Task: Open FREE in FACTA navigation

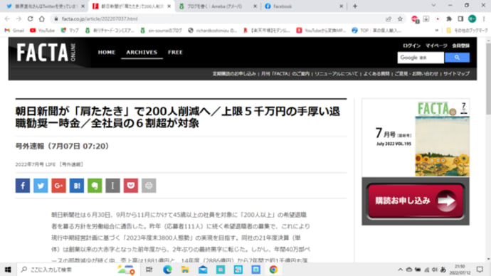Action: (175, 52)
